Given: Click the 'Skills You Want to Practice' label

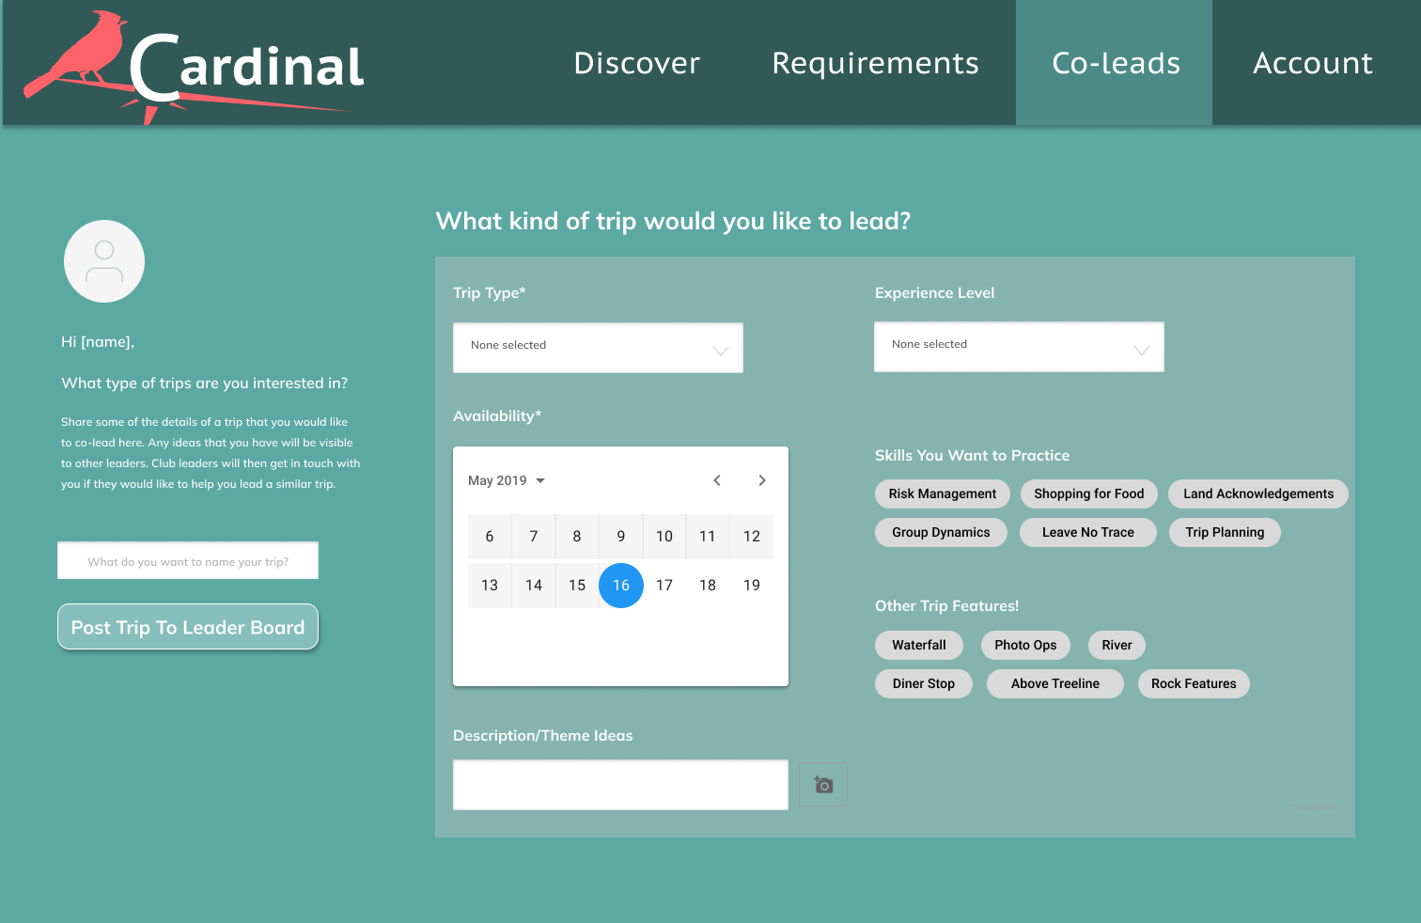Looking at the screenshot, I should [972, 456].
